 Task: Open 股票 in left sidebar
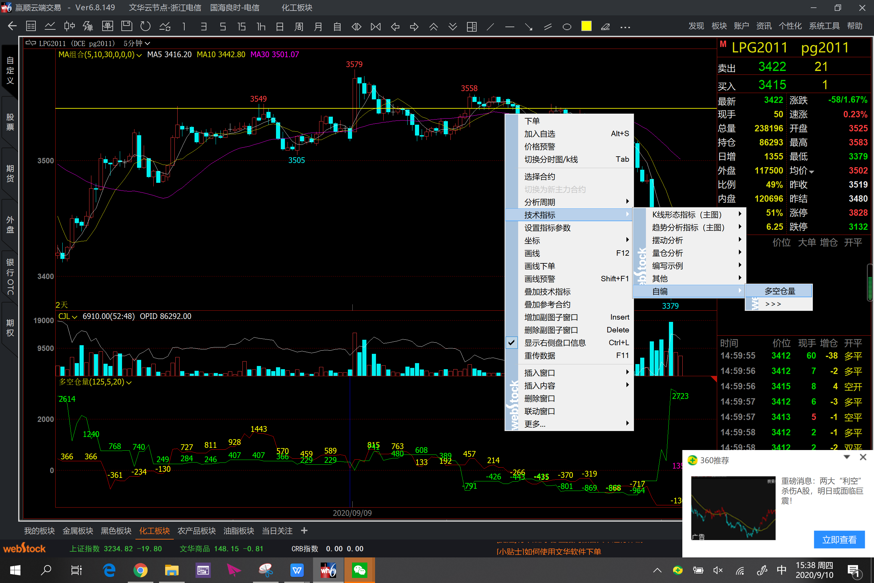[10, 122]
